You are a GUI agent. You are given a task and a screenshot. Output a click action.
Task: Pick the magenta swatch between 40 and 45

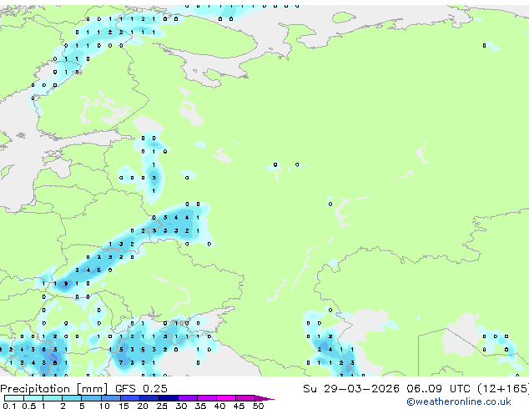tap(226, 398)
